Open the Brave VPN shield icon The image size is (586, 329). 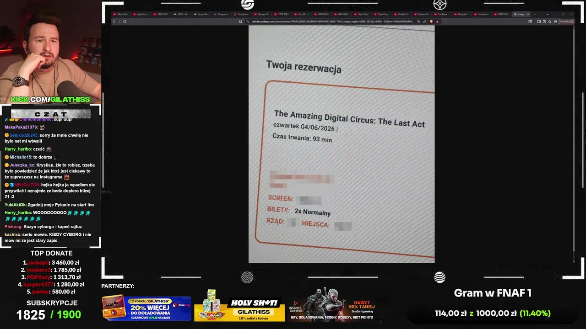pyautogui.click(x=555, y=21)
